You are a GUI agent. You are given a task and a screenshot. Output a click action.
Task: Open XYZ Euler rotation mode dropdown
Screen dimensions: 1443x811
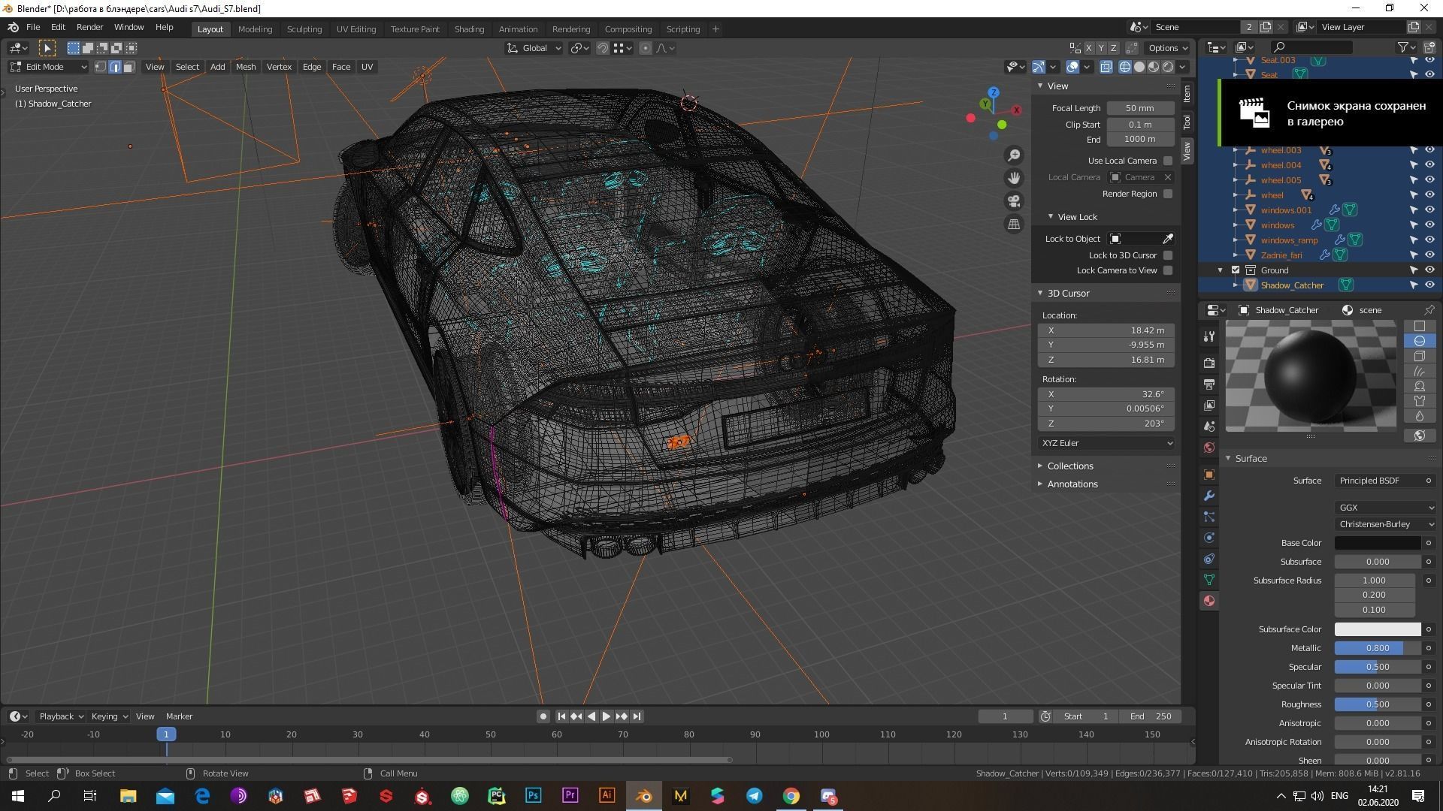(x=1106, y=443)
